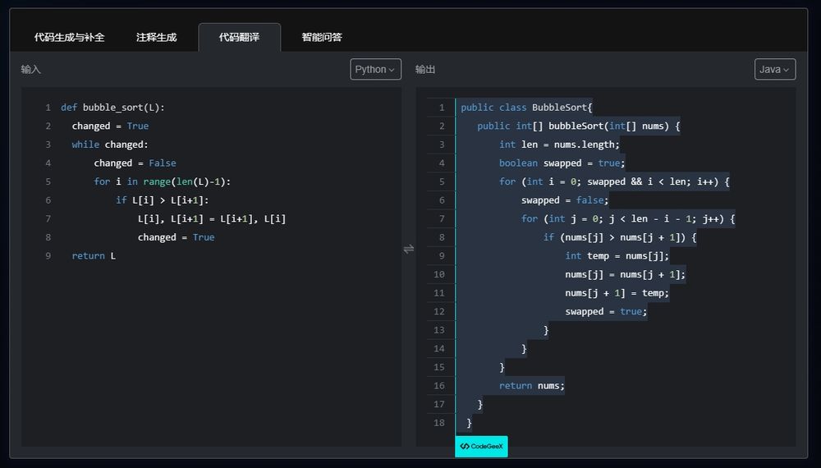The height and width of the screenshot is (468, 821).
Task: Click output line 'return nums;'
Action: (x=532, y=386)
